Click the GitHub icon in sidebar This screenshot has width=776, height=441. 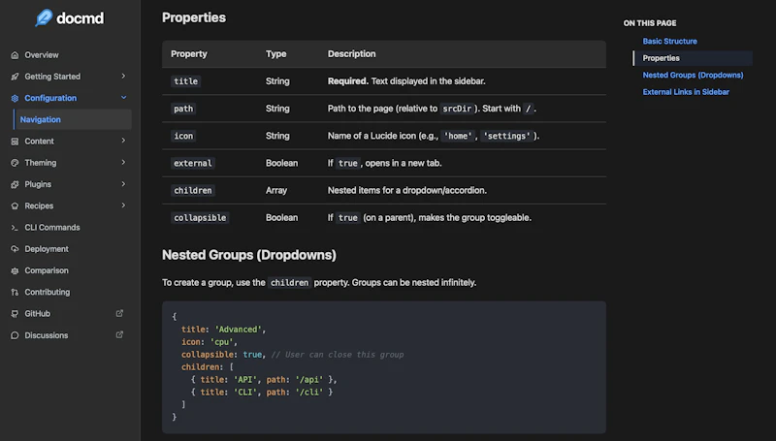coord(15,314)
